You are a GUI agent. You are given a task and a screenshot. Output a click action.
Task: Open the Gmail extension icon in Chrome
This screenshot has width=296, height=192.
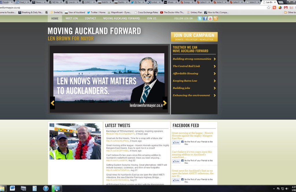[x=286, y=7]
